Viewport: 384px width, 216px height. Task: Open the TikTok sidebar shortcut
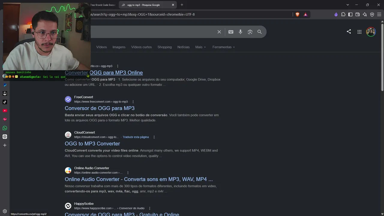[5, 102]
